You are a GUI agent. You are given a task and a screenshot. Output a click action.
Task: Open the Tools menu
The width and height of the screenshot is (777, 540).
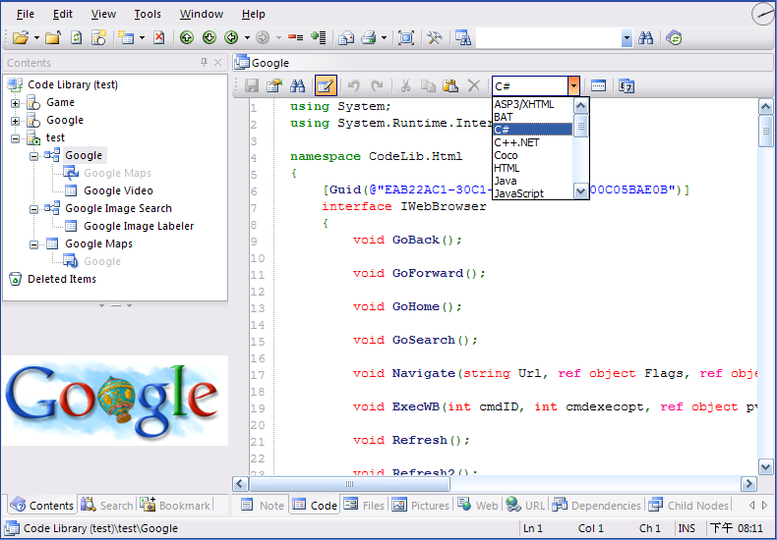148,14
